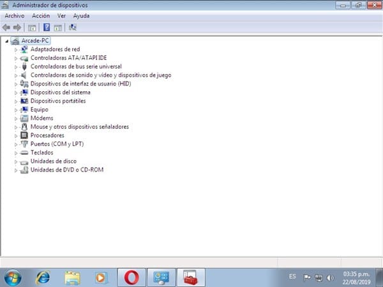Select 'Controladoras de bus serie universal' label
383x287 pixels.
[76, 66]
